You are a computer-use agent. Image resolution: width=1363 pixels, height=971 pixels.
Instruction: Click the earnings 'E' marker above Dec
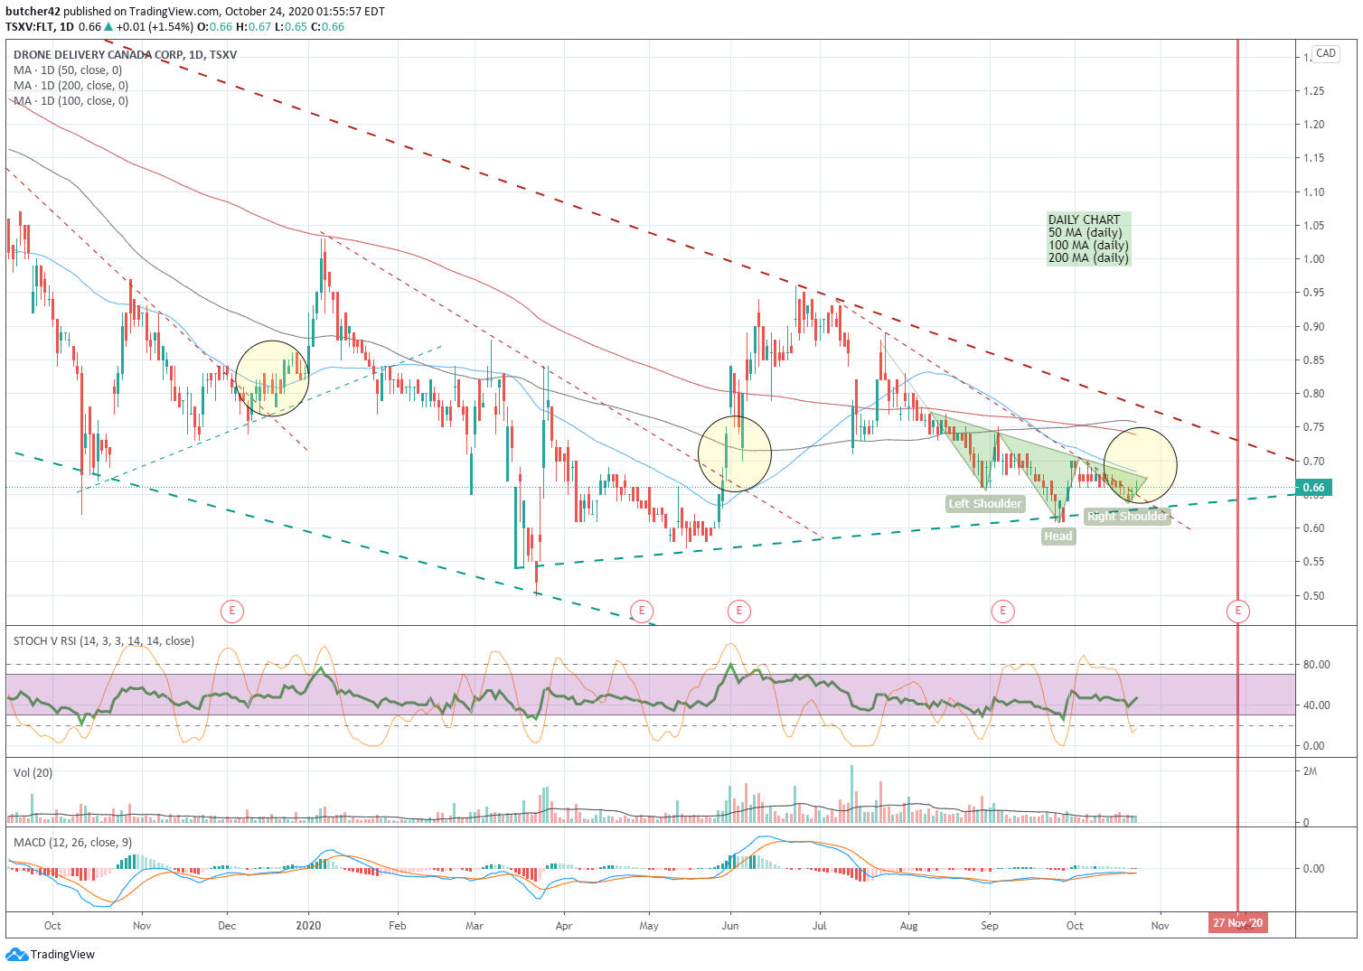coord(232,612)
